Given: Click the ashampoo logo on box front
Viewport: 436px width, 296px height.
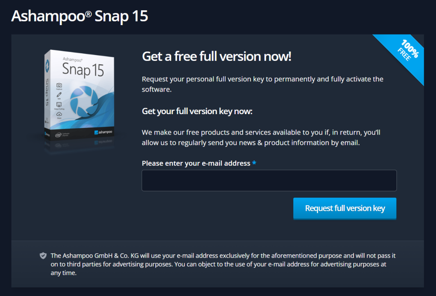Looking at the screenshot, I should pyautogui.click(x=103, y=132).
